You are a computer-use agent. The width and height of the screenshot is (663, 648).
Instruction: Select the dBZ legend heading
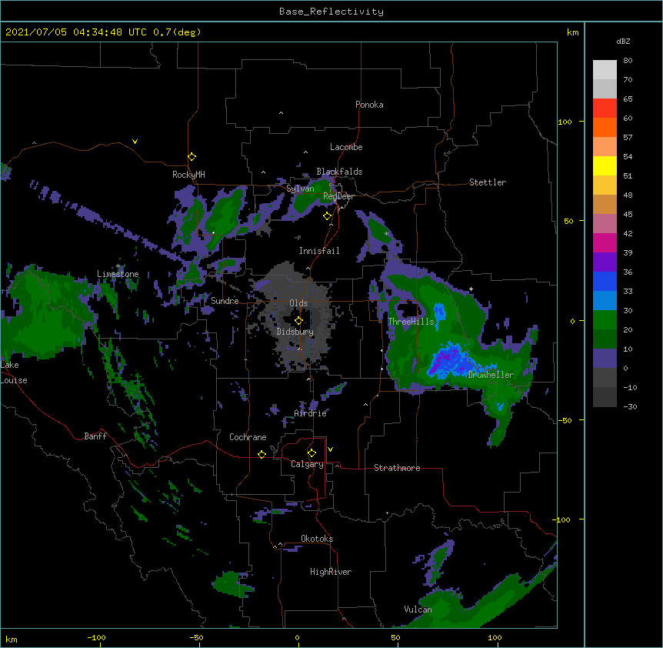[x=623, y=41]
